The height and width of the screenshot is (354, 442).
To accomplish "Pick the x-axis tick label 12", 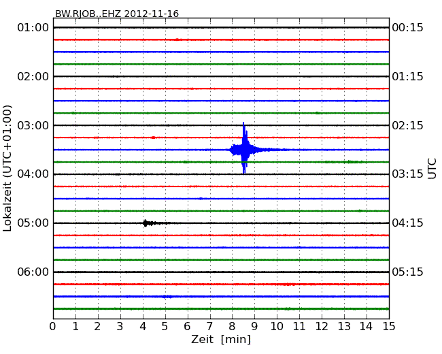I will pos(322,327).
